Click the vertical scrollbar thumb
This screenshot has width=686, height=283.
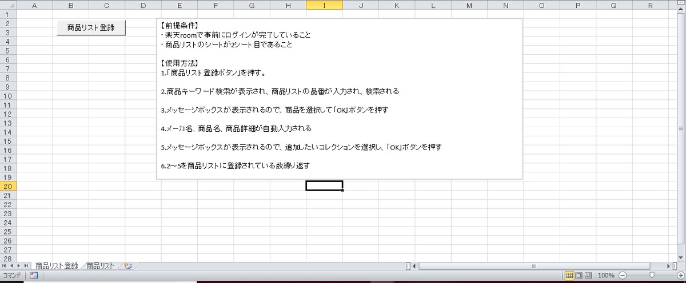(681, 128)
